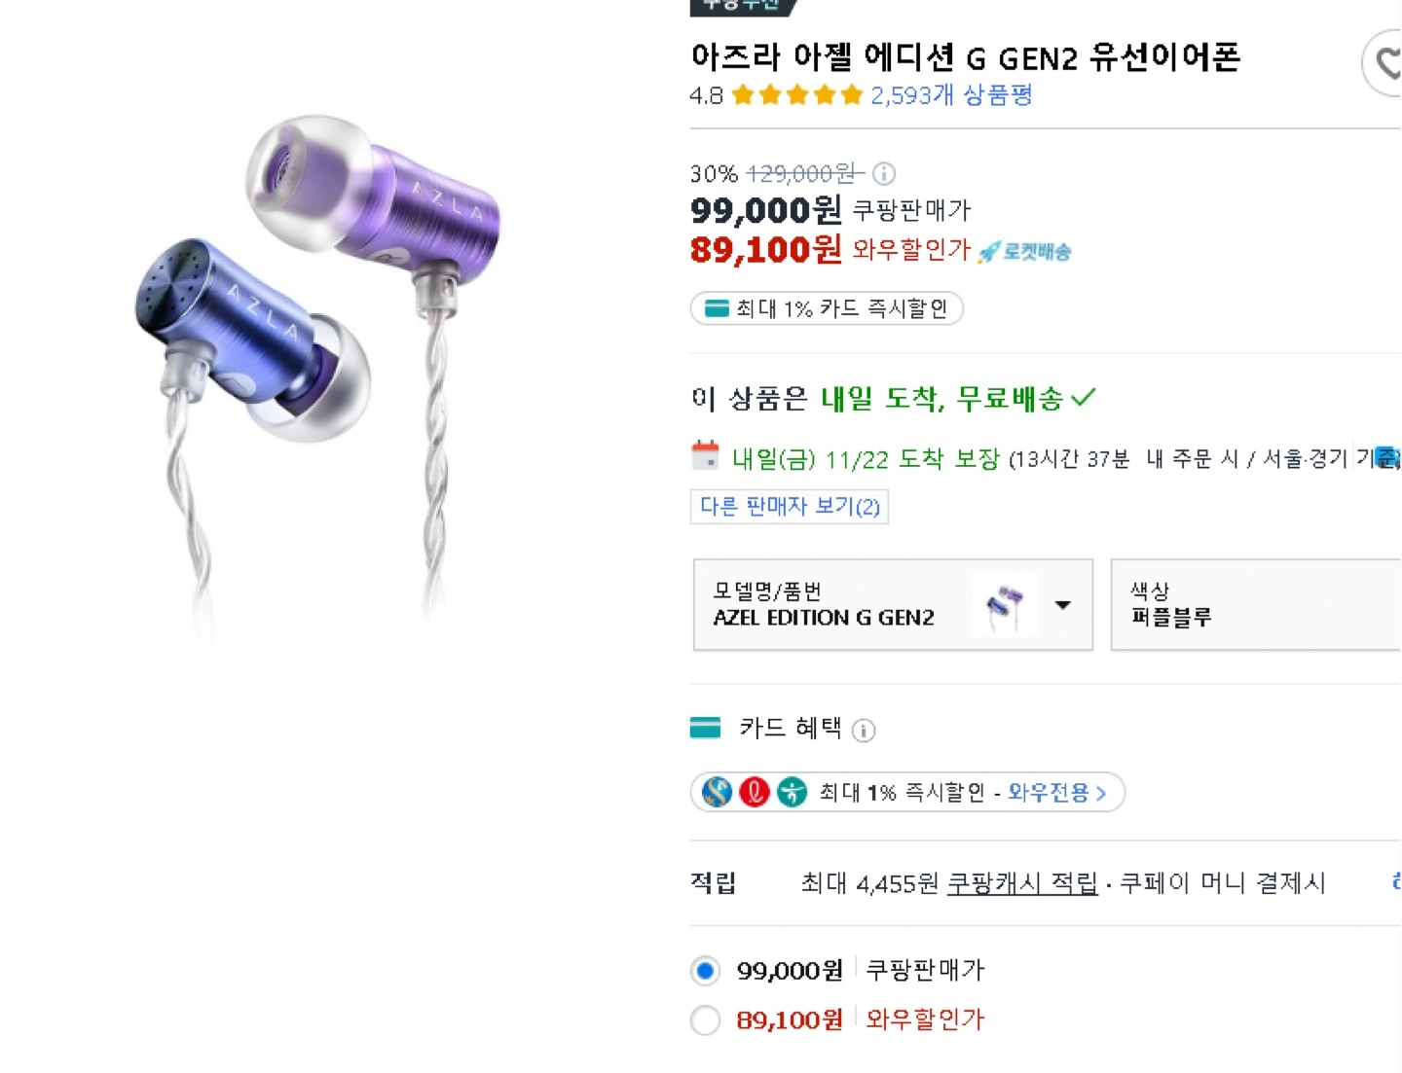Open the 색상 퍼플블루 color selector

coord(1255,605)
